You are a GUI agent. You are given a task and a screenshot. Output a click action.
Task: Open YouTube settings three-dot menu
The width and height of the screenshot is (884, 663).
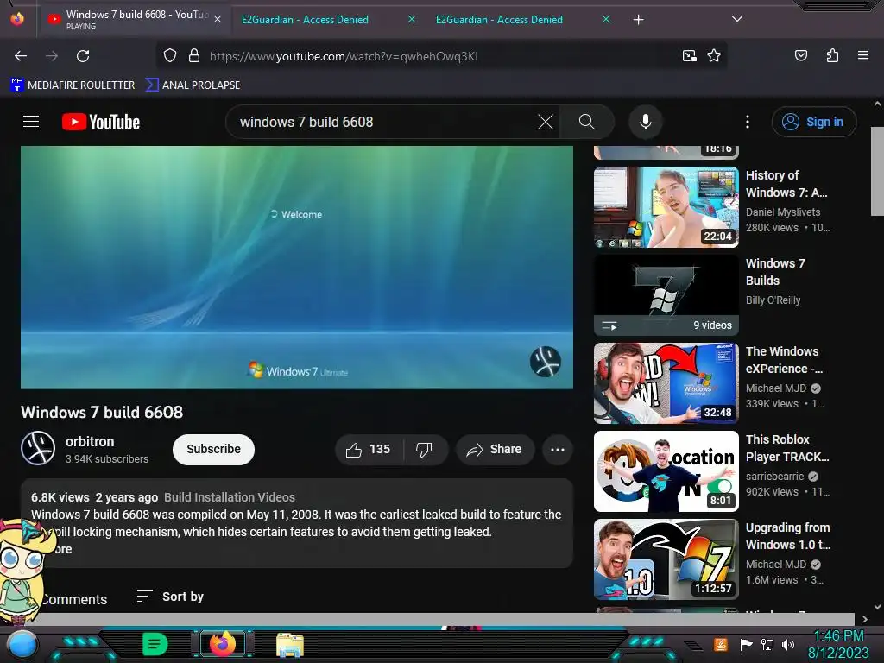click(x=748, y=122)
